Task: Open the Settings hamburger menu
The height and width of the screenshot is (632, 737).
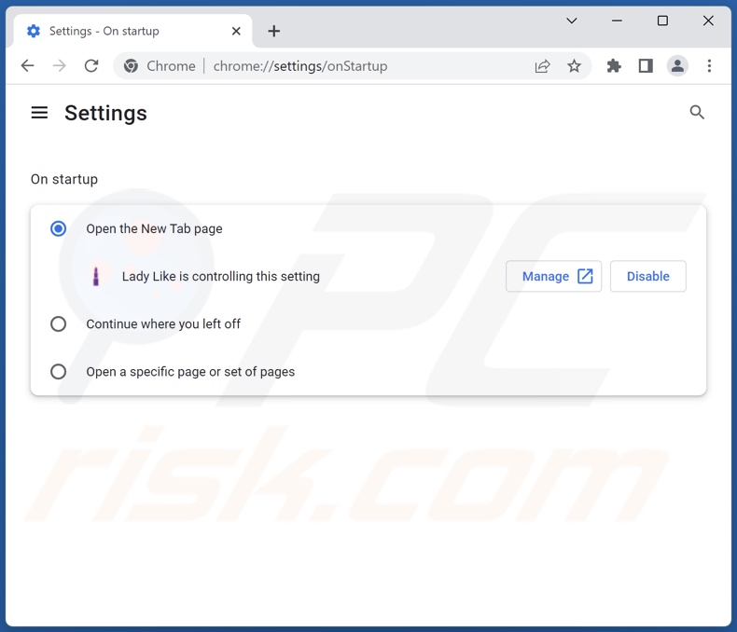Action: pyautogui.click(x=39, y=113)
